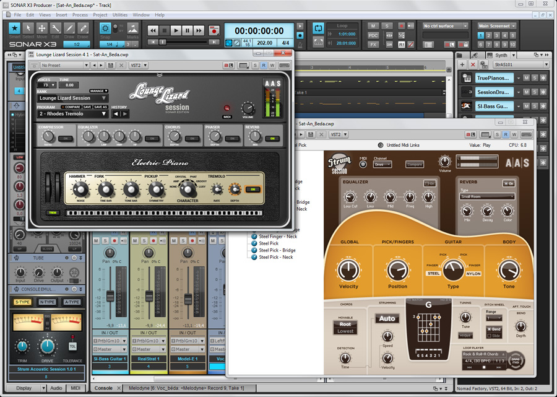This screenshot has height=397, width=557.
Task: Turn off Lounge Lizard tremolo ON switch
Action: pos(252,190)
